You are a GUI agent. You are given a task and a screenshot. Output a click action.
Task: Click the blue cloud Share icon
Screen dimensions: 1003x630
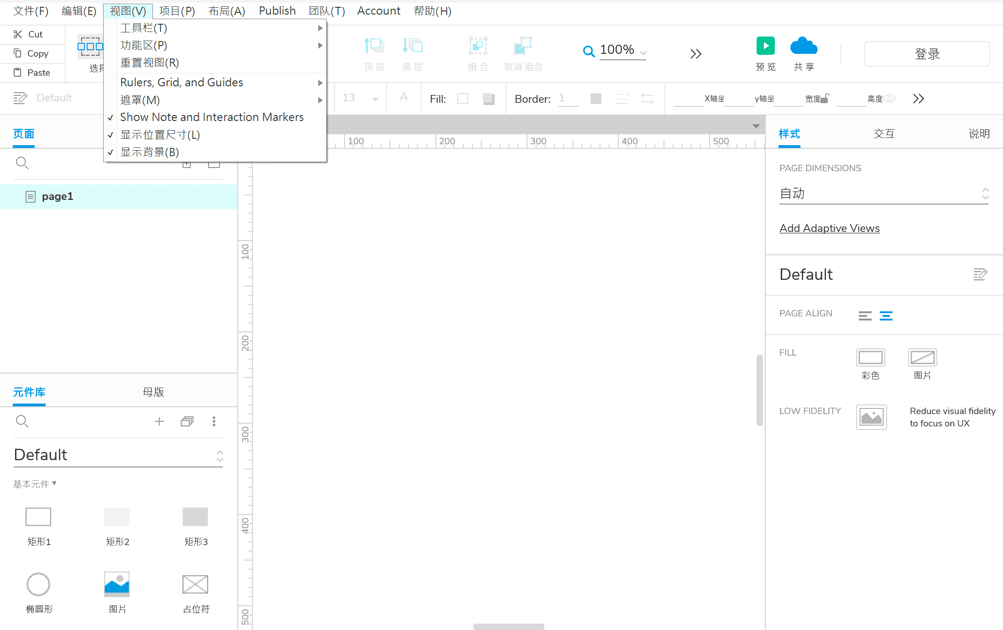804,46
